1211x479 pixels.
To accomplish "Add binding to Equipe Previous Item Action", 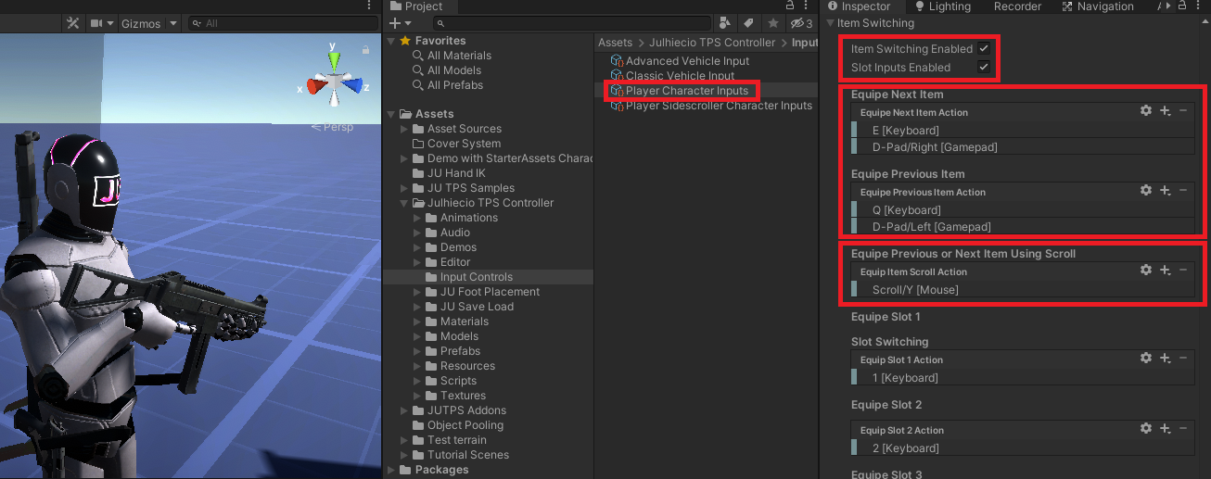I will tap(1166, 191).
